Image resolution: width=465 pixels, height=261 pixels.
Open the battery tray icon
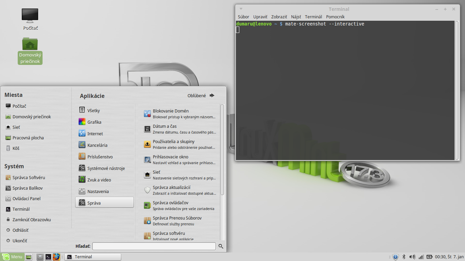[x=430, y=257]
